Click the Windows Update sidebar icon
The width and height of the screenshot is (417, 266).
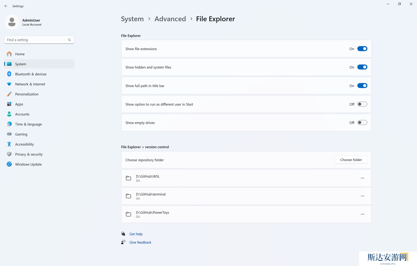click(x=9, y=164)
